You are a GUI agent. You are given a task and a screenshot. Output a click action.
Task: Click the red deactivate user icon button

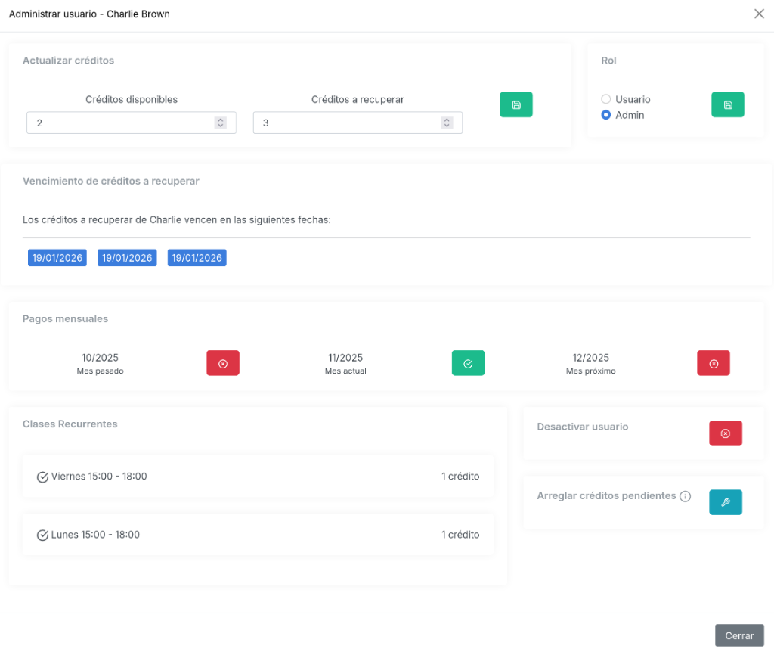(725, 433)
